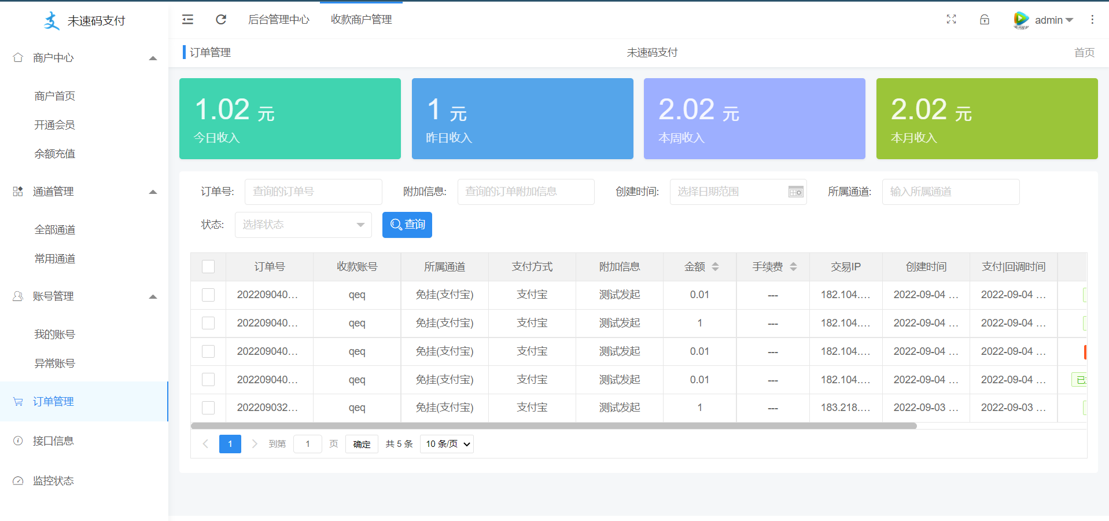The height and width of the screenshot is (521, 1109).
Task: Sort table by 手续费 column arrows
Action: pos(793,266)
